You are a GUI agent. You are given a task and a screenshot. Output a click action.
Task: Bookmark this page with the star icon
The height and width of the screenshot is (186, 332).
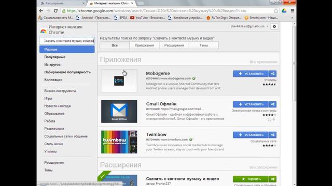(x=276, y=11)
